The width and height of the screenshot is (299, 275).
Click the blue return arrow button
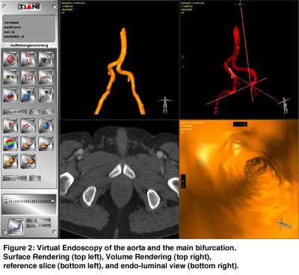(16, 226)
